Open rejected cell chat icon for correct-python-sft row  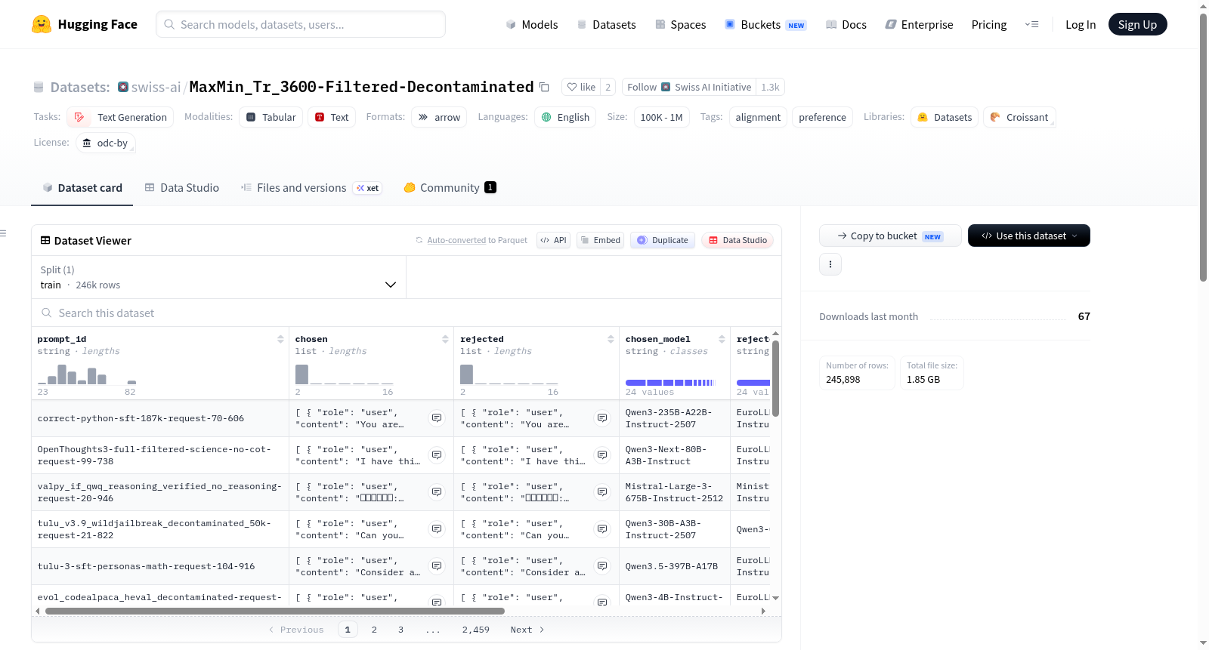[602, 418]
